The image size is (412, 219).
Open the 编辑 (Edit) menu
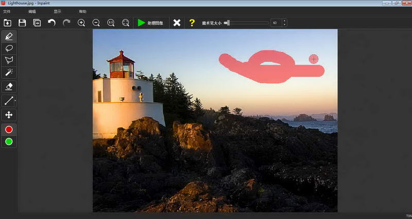[32, 11]
